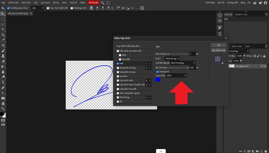Open layer blend mode dropdown in layers panel
The height and width of the screenshot is (153, 269).
click(x=239, y=51)
